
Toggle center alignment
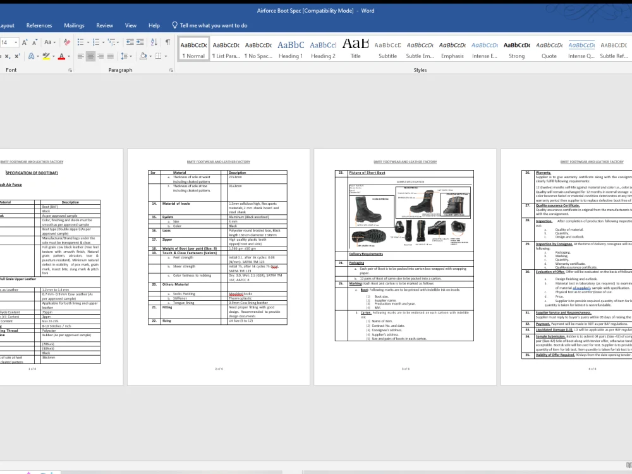(90, 56)
